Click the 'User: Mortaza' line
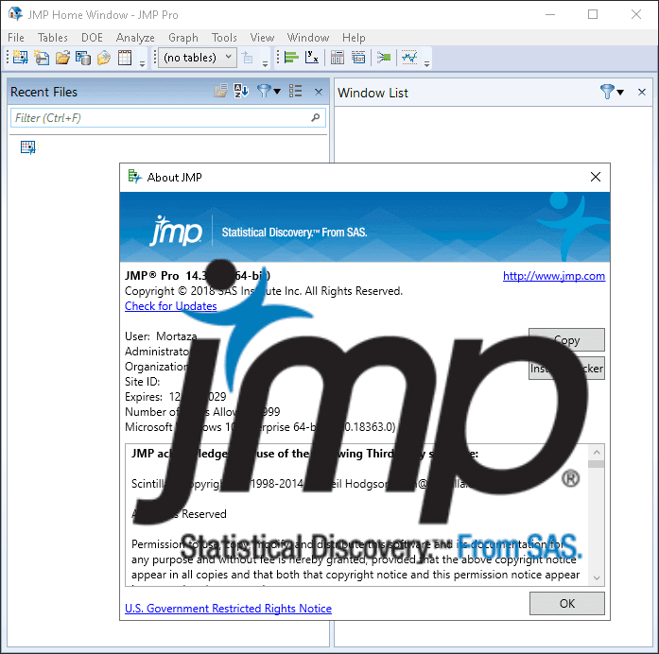 point(161,336)
